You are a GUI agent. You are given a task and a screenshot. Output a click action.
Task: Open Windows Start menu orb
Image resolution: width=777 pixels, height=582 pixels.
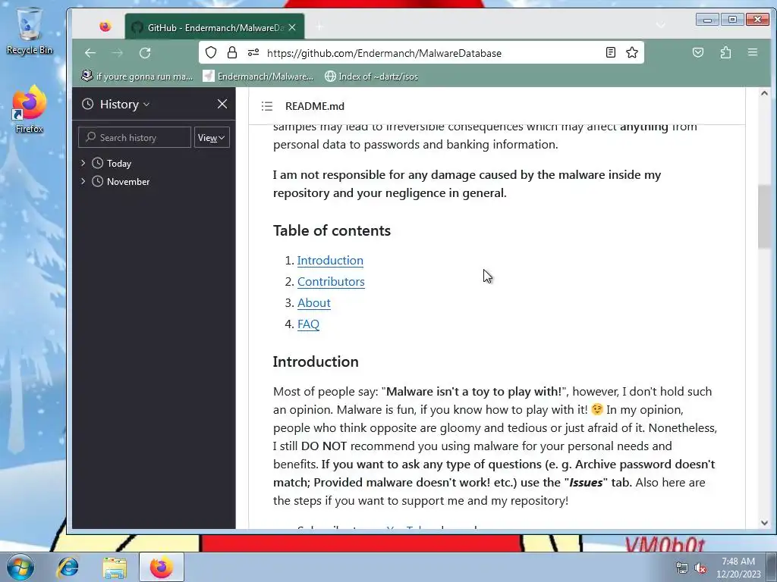point(20,567)
